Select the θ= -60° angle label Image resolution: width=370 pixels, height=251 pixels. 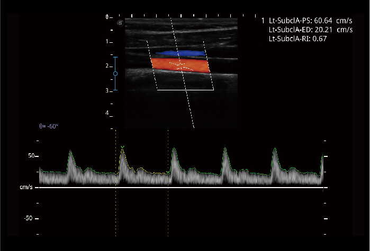49,126
